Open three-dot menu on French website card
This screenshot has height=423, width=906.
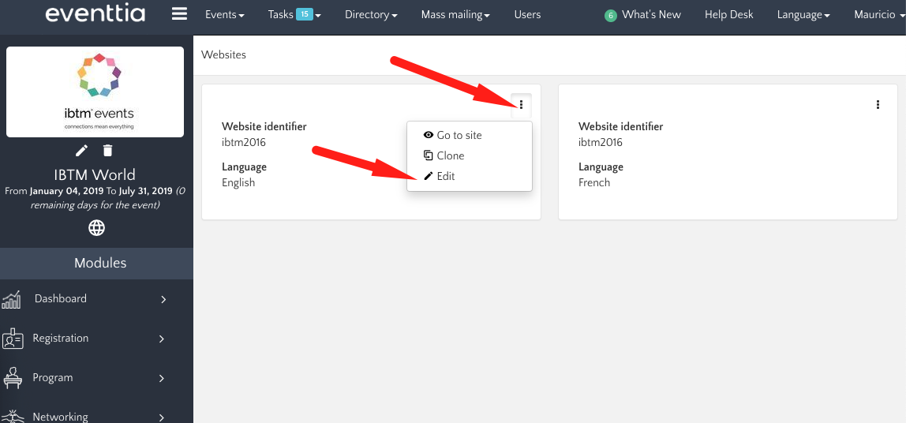click(x=878, y=105)
